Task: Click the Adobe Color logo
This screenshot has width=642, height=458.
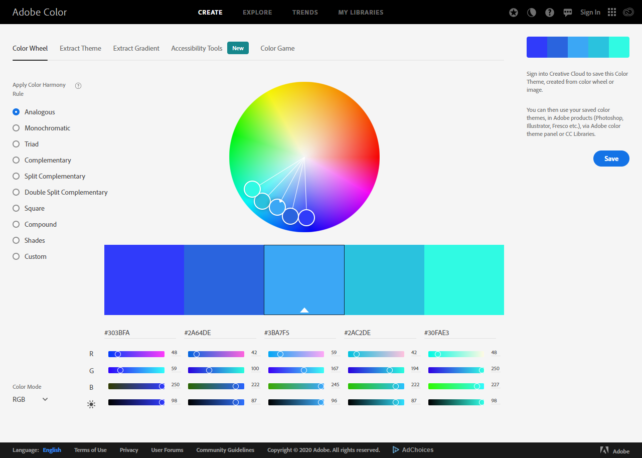Action: click(x=40, y=12)
